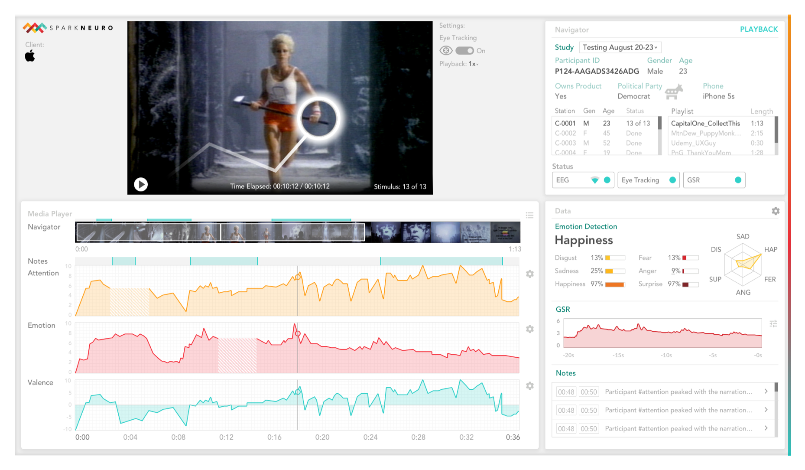Open the Study dropdown Testing August 20-23

click(620, 47)
